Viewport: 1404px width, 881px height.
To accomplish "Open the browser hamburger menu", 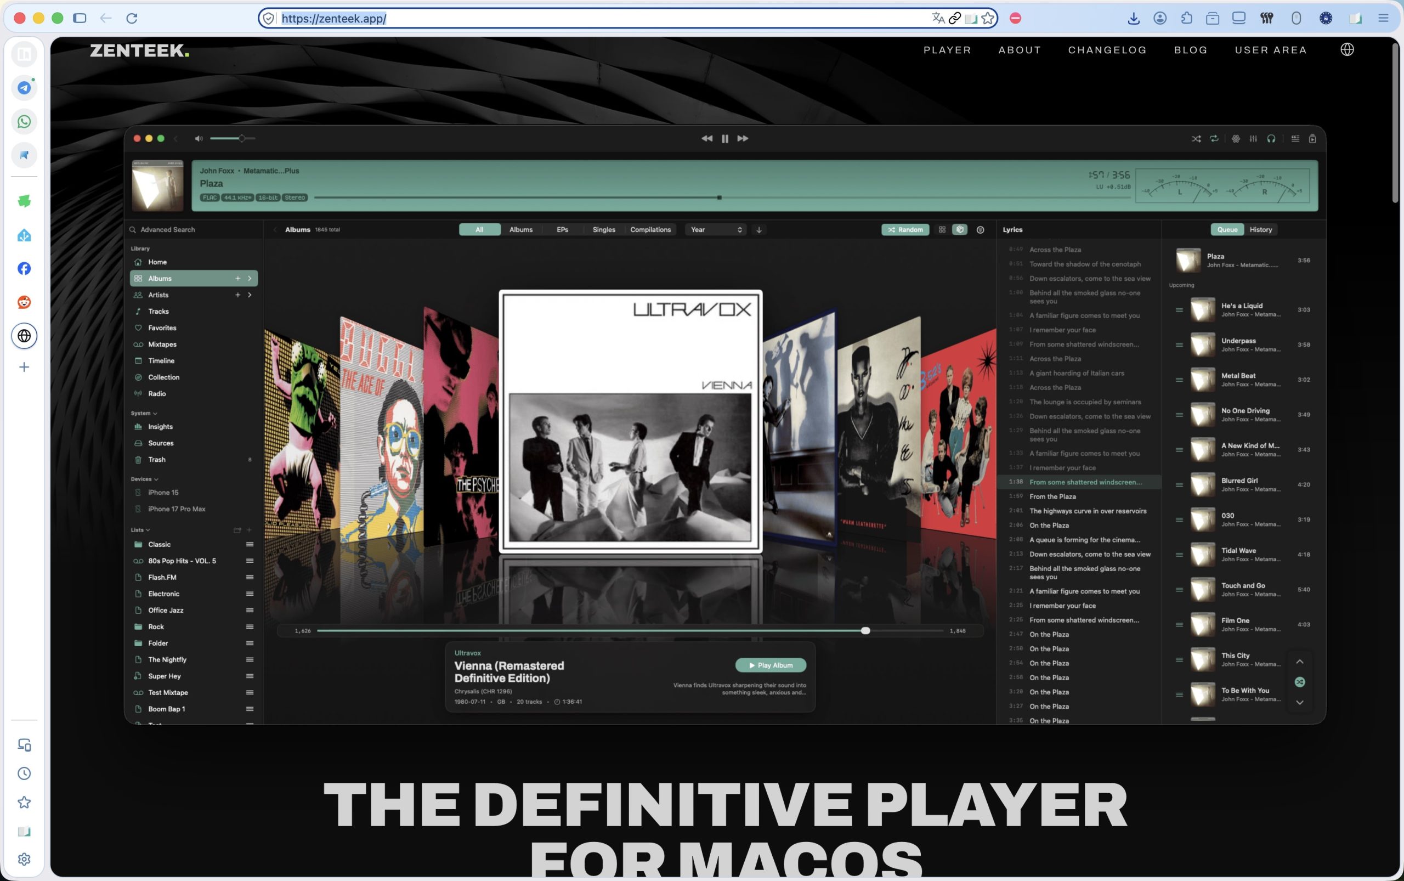I will click(x=1384, y=19).
